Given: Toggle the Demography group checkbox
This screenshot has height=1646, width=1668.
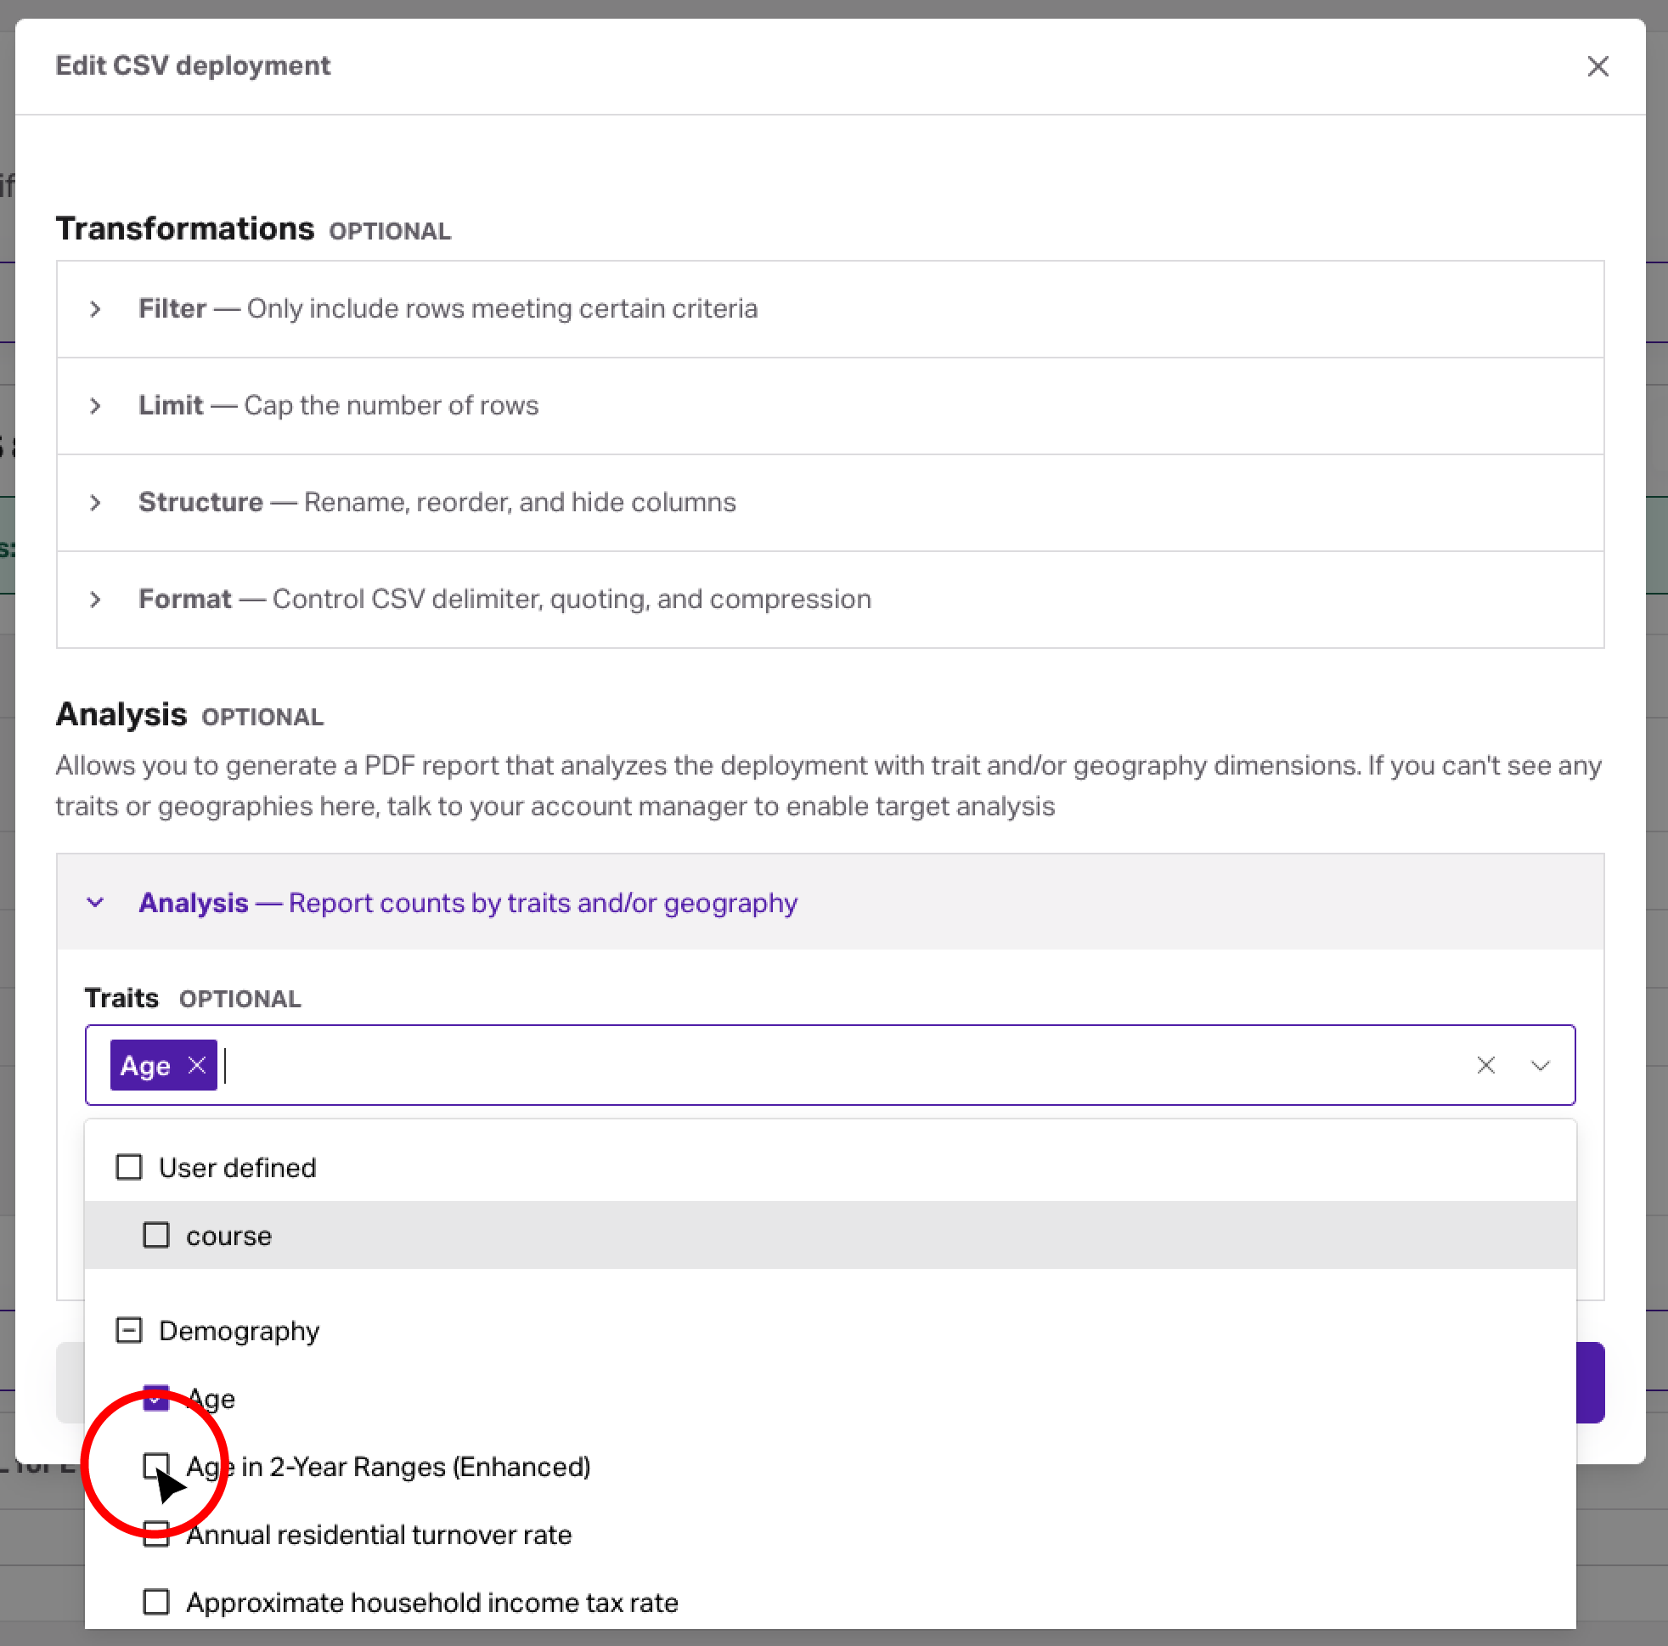Looking at the screenshot, I should [x=128, y=1331].
